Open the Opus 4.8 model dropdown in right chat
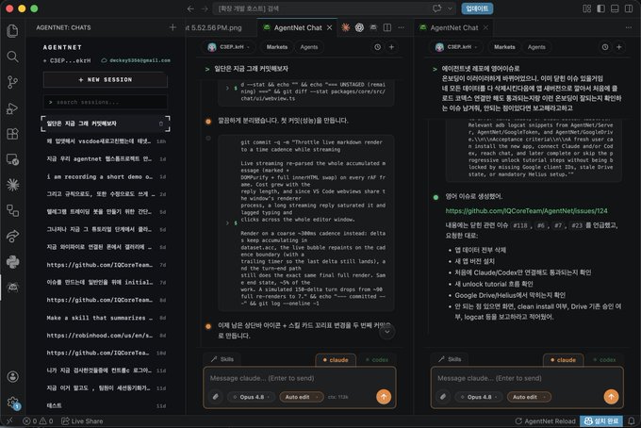 (x=479, y=397)
